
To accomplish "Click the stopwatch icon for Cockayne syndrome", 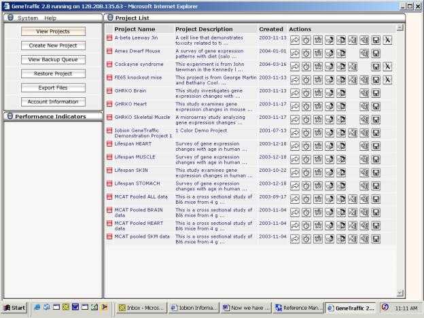I will (x=306, y=67).
